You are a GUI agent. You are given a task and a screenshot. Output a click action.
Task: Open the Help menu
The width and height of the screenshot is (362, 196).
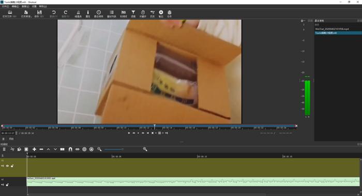click(43, 6)
